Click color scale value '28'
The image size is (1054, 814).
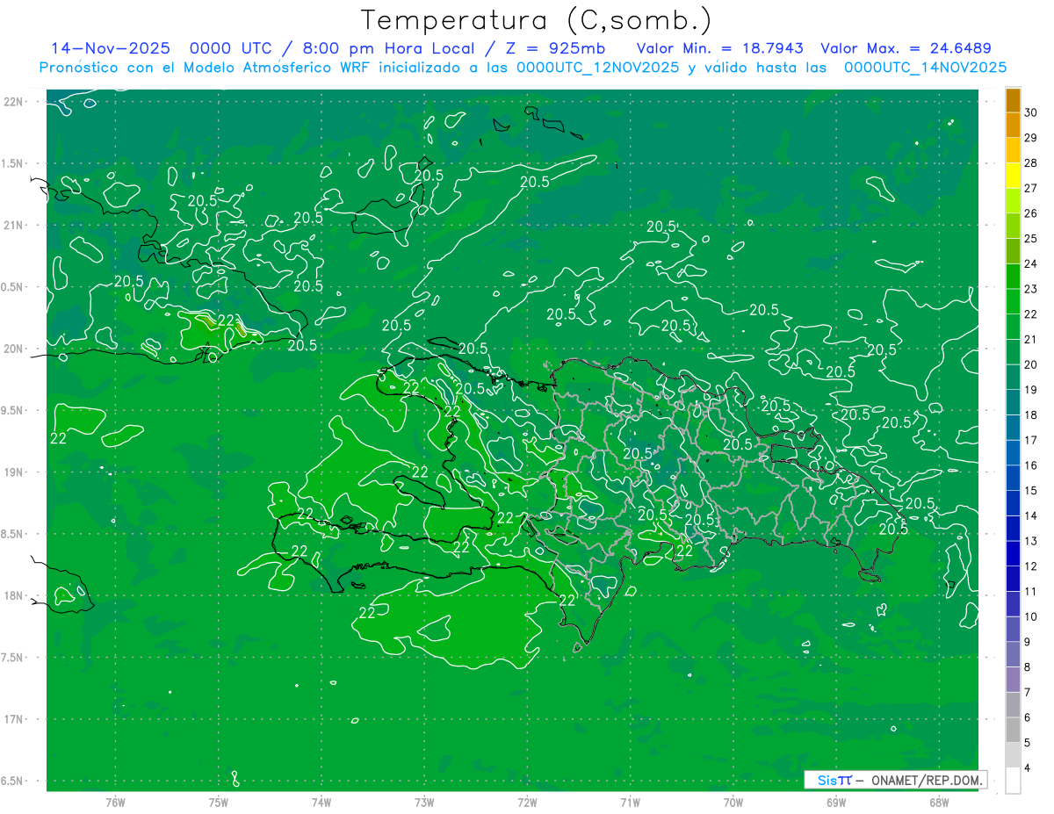tap(1030, 163)
